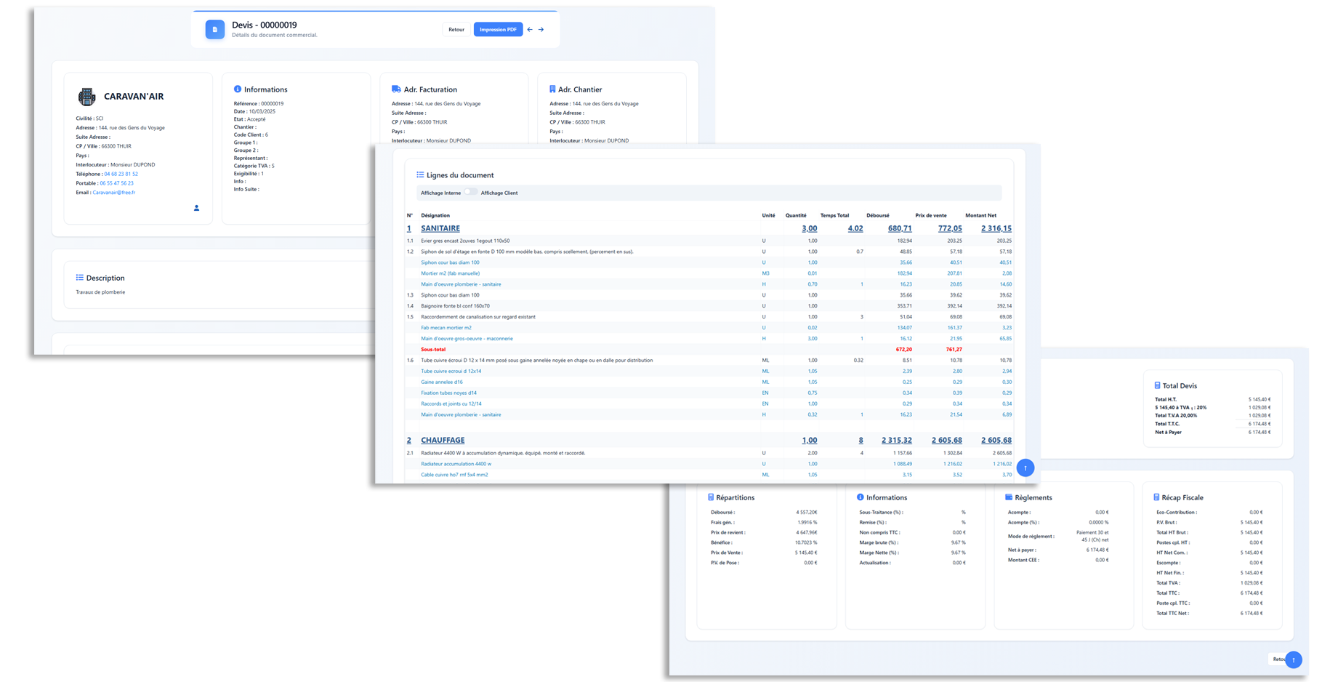Select the Siphon cour bas diam 100 sub-line
This screenshot has height=682, width=1338.
(x=450, y=262)
